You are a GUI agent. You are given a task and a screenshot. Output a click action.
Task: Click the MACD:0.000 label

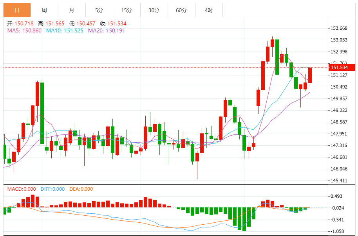pos(22,189)
